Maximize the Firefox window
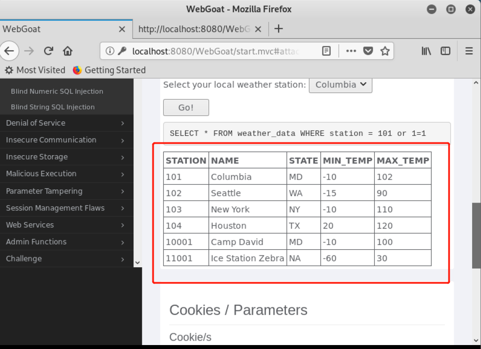This screenshot has height=349, width=481. click(451, 10)
